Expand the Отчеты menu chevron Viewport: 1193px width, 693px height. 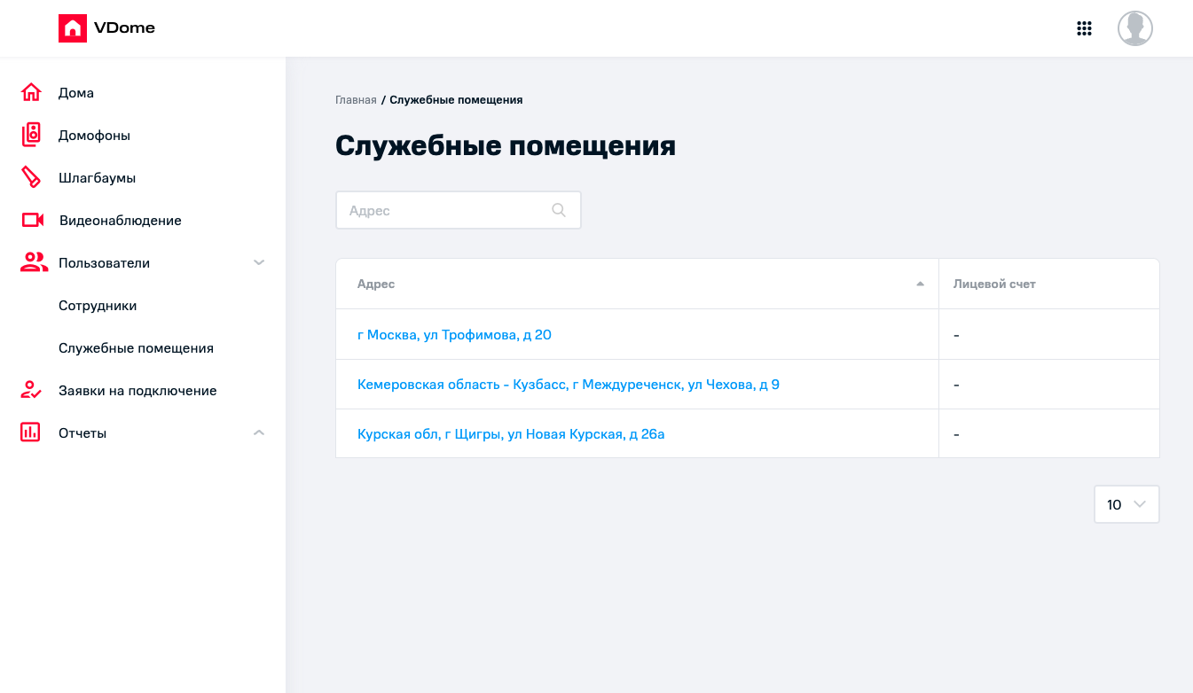click(259, 432)
